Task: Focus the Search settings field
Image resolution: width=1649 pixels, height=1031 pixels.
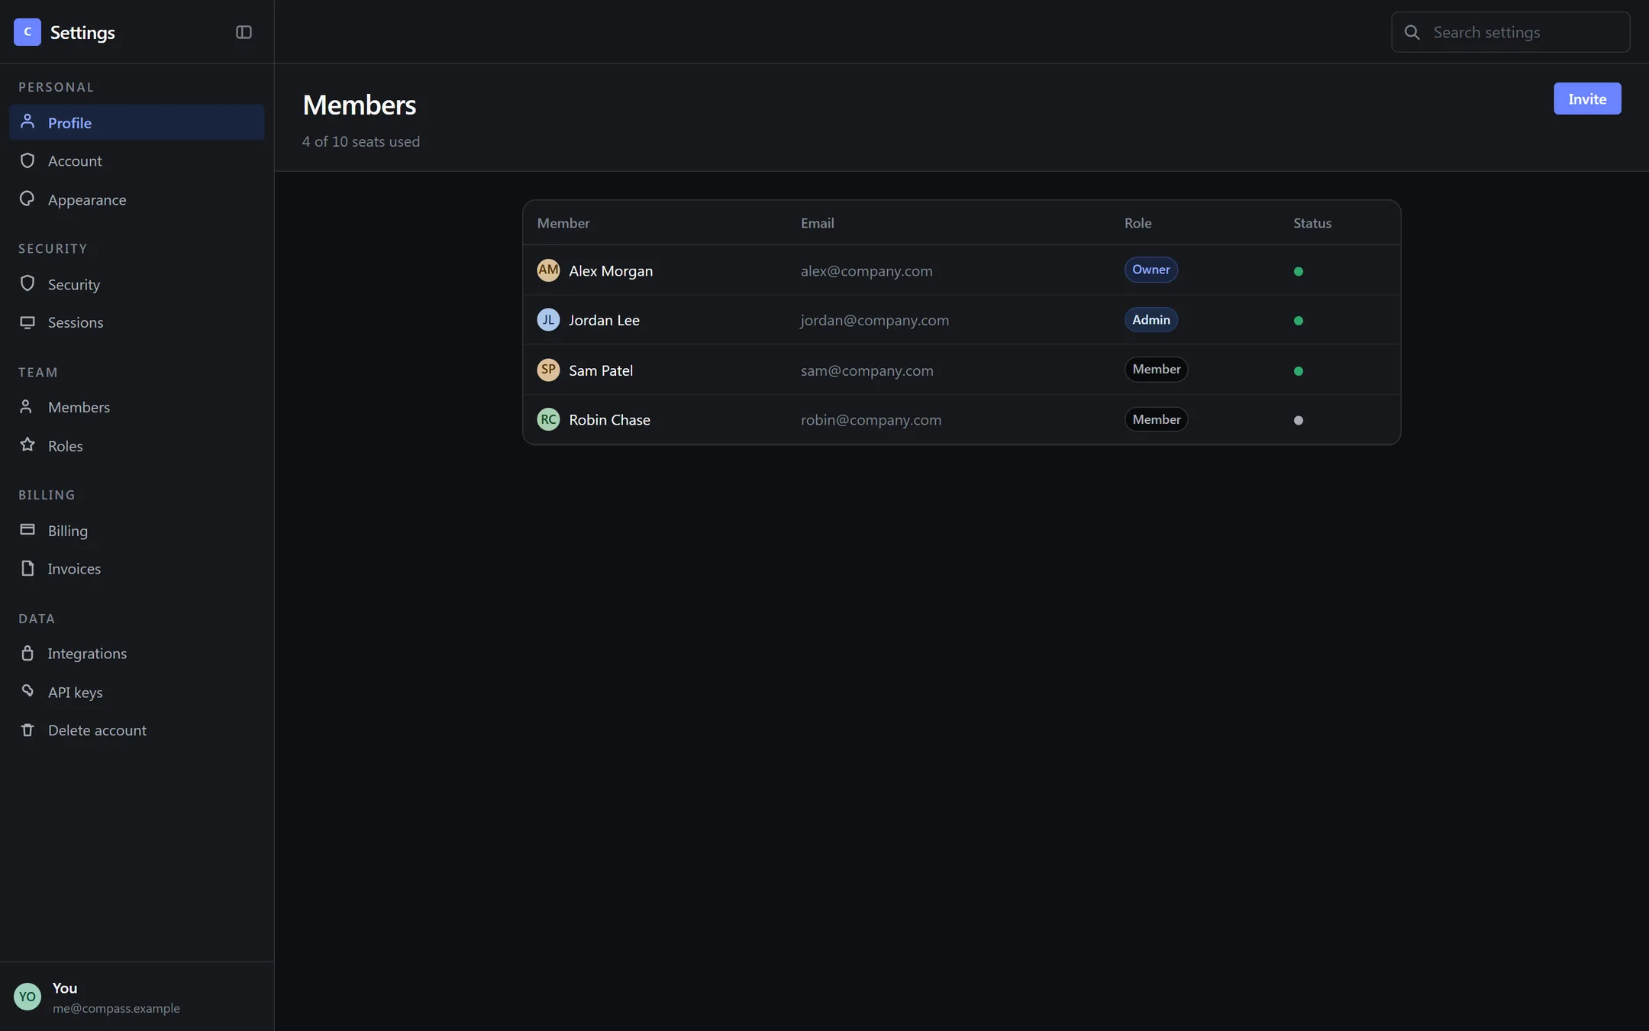Action: (1510, 32)
